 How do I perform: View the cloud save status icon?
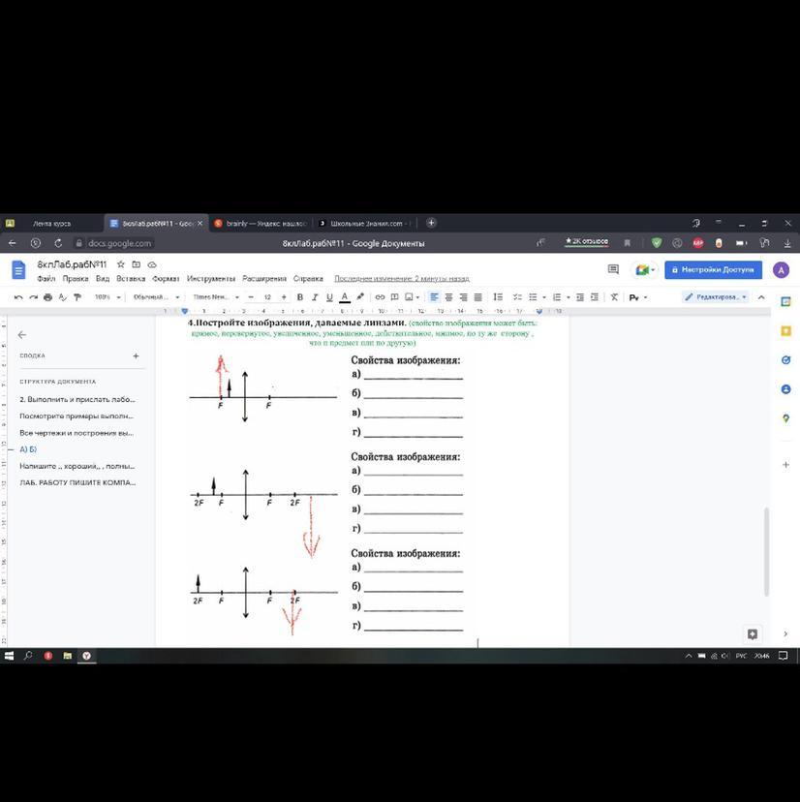tap(152, 264)
